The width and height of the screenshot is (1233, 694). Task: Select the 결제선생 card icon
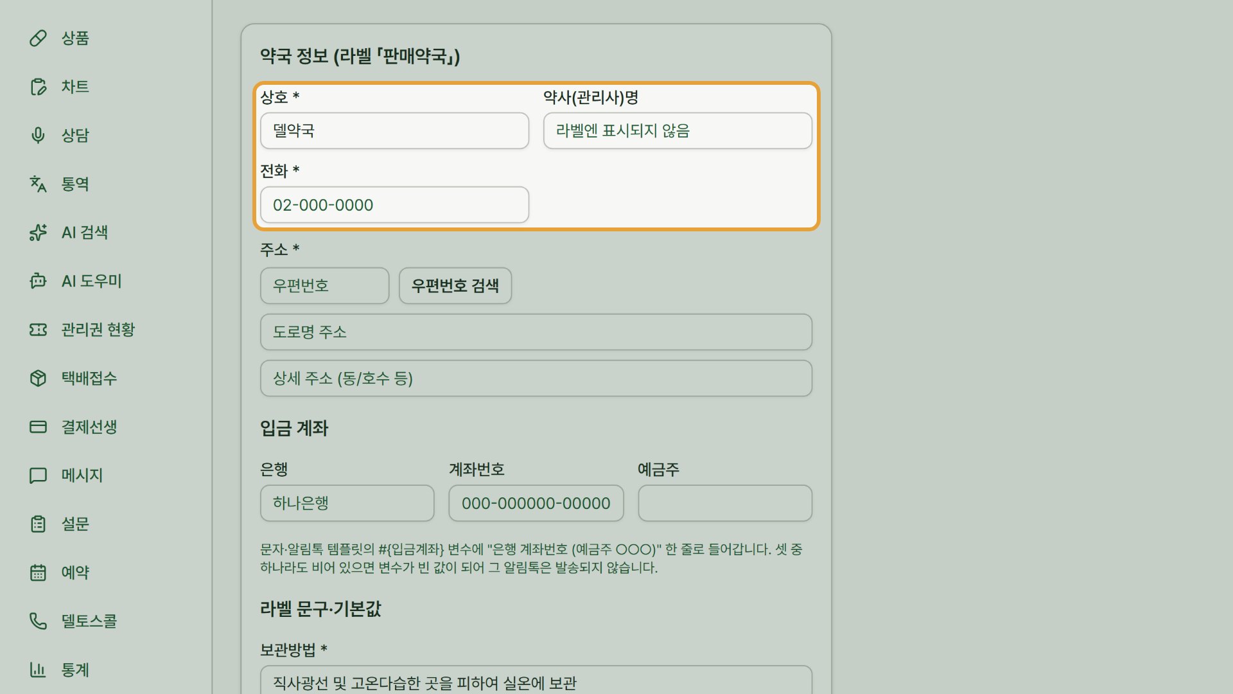point(38,427)
